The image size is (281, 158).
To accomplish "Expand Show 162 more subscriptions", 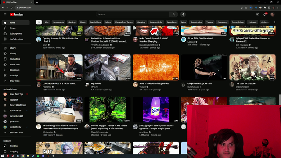I will (16, 133).
